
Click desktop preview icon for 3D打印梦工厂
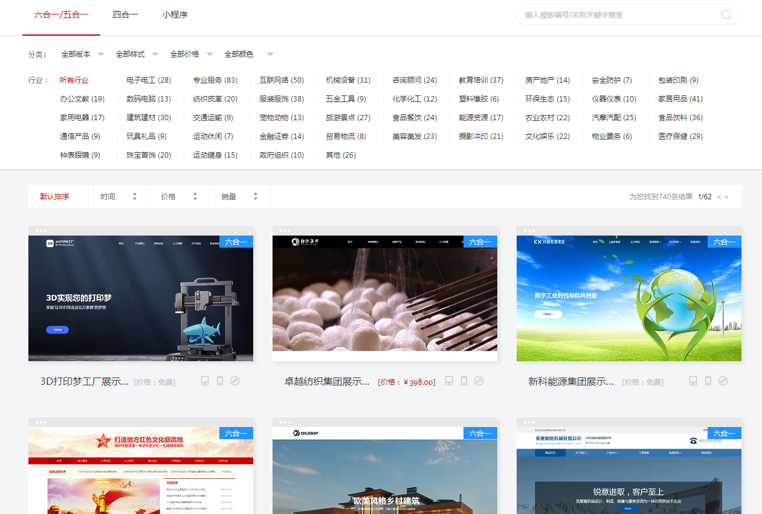pos(205,381)
